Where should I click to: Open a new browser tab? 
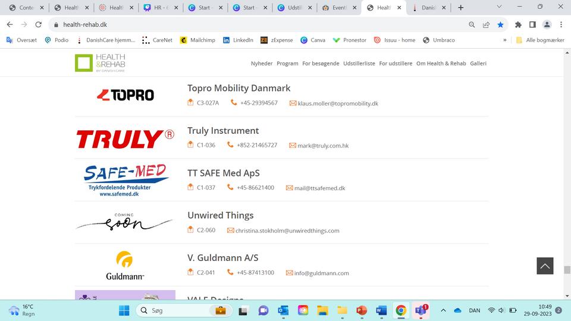460,8
